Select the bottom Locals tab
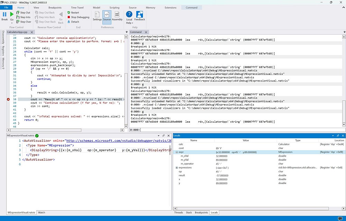Viewport: 346px width, 221px height. [214, 213]
